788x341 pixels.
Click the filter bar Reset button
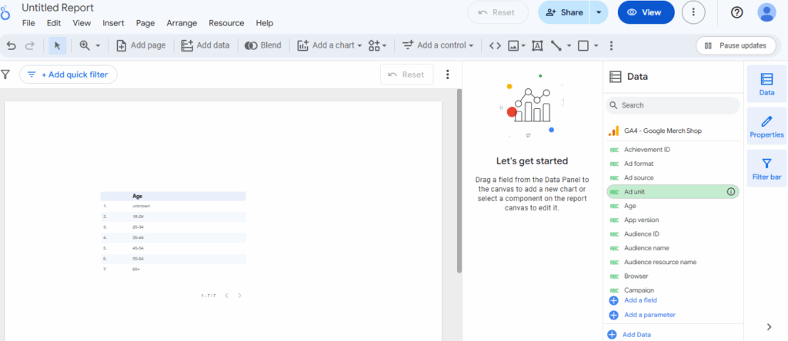pyautogui.click(x=407, y=74)
